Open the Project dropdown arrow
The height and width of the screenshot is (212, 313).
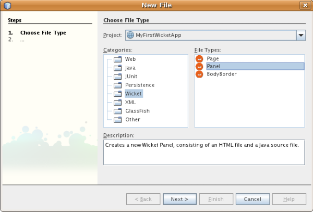301,35
